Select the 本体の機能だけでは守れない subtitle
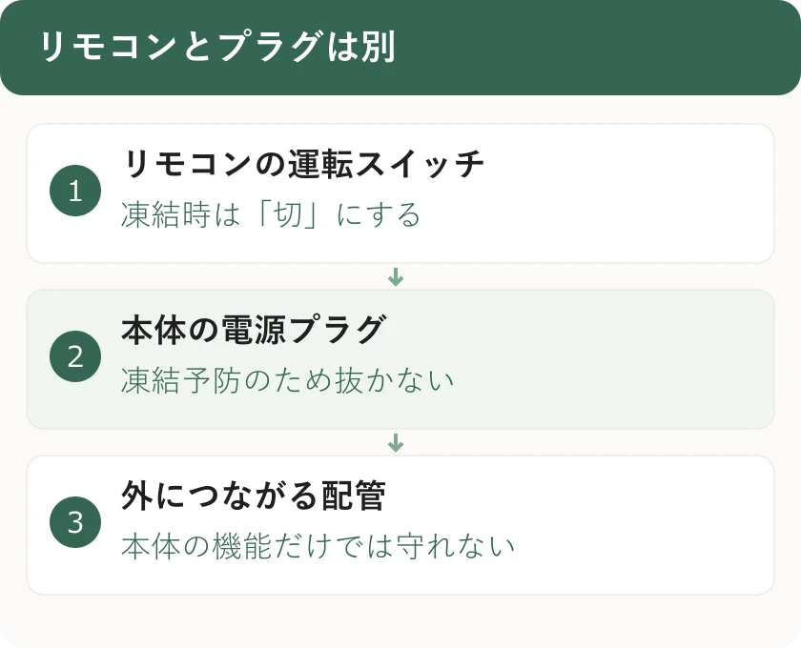 [x=318, y=546]
